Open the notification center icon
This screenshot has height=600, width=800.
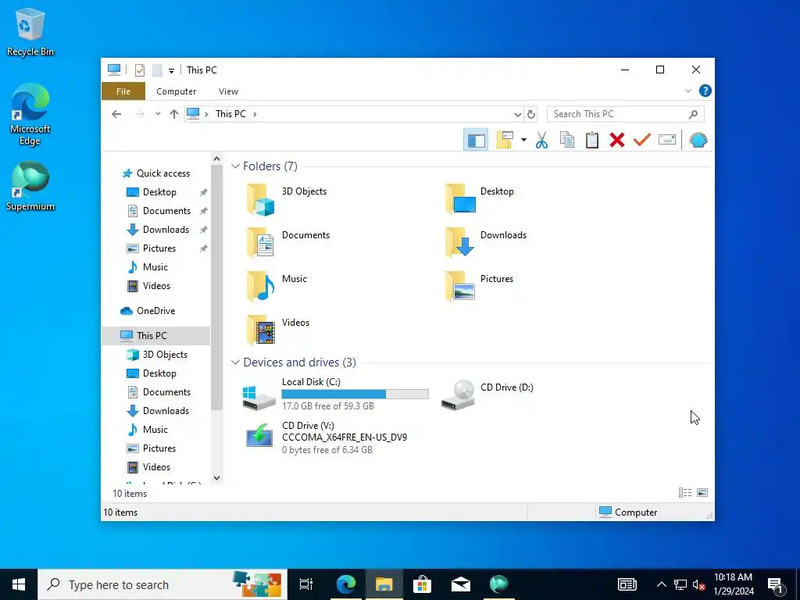[776, 584]
